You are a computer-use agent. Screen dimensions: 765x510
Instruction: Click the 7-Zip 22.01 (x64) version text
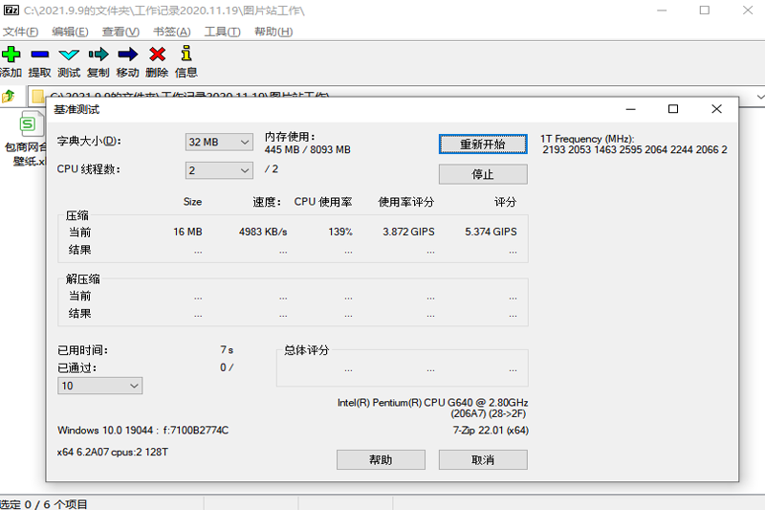[x=491, y=431]
